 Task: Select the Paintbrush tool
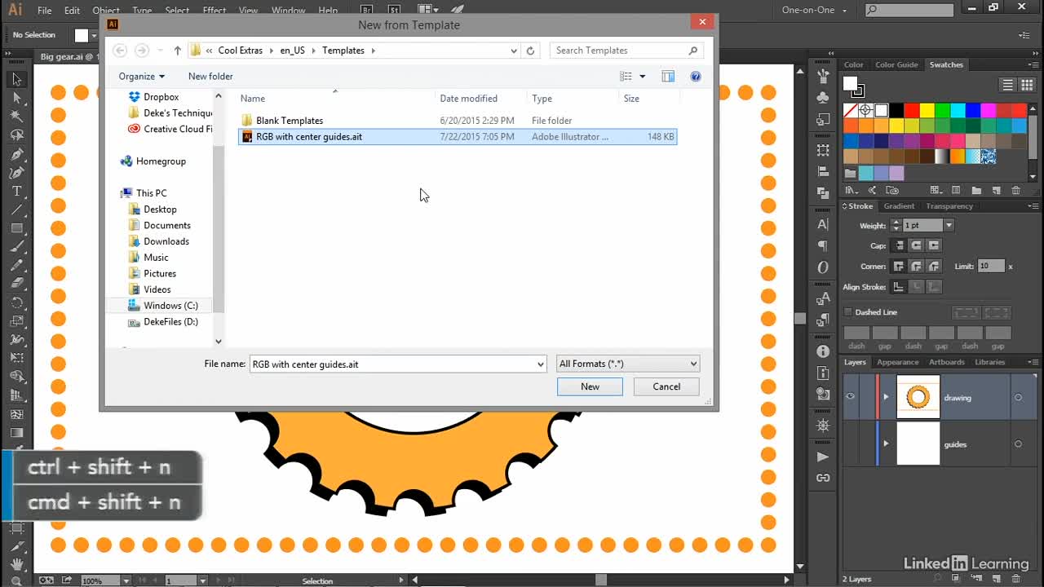point(16,246)
